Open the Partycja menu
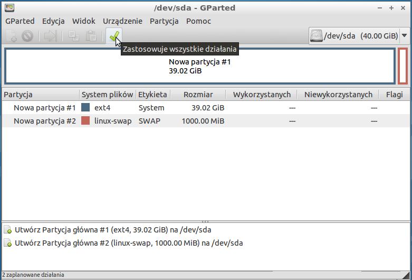This screenshot has height=280, width=412. click(x=164, y=21)
